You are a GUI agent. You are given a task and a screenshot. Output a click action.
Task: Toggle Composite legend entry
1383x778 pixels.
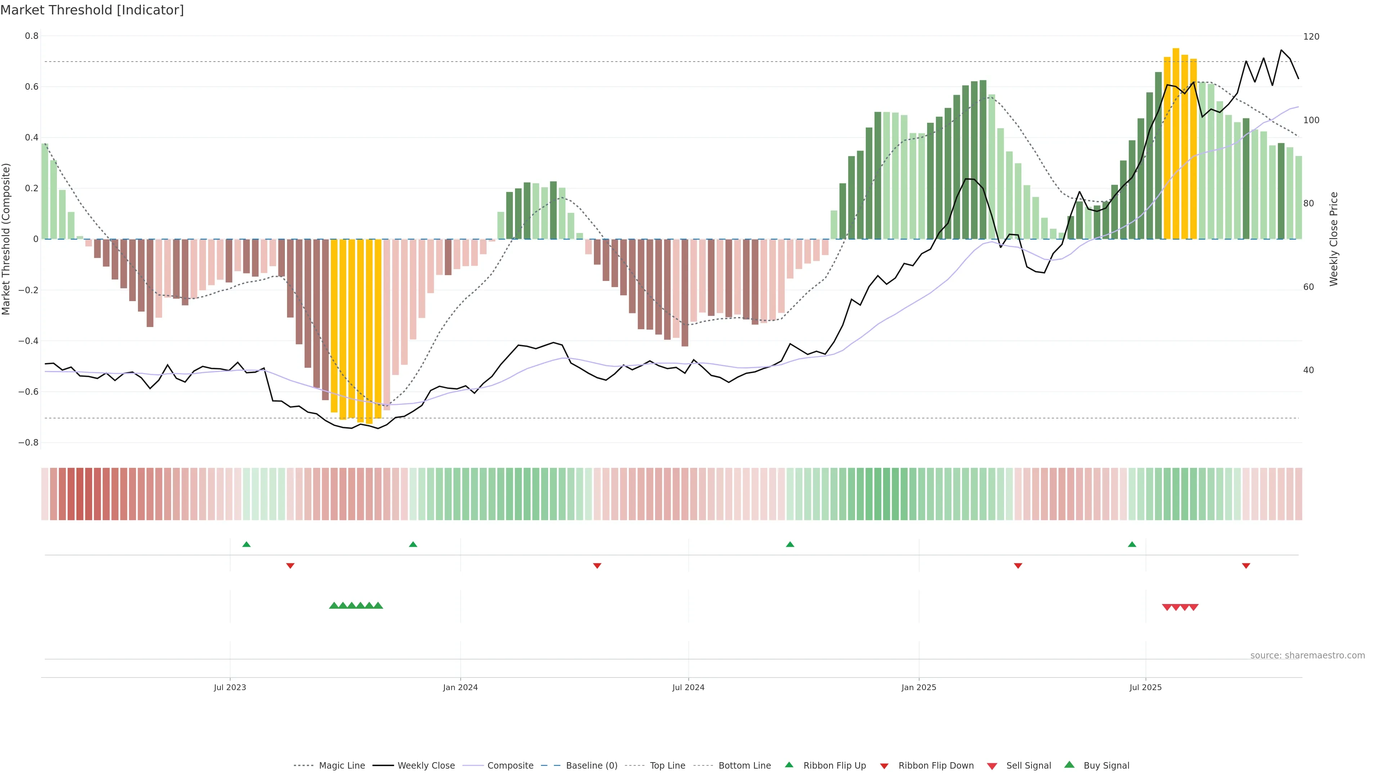(x=510, y=766)
